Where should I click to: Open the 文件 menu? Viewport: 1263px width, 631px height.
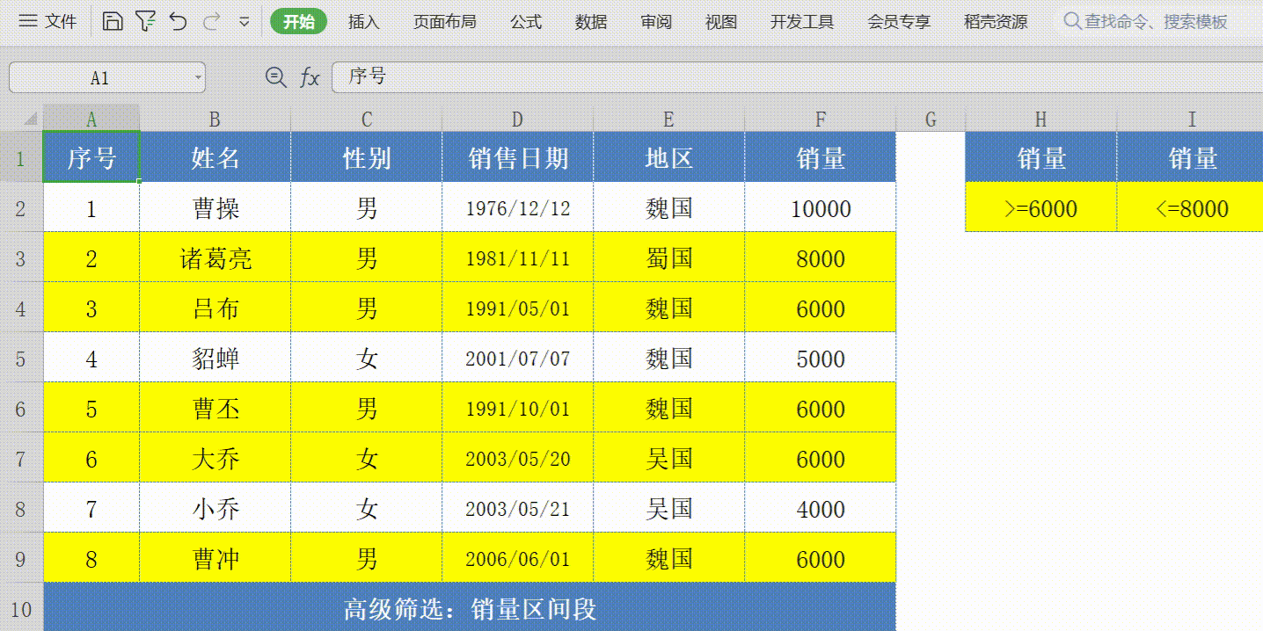pyautogui.click(x=62, y=19)
